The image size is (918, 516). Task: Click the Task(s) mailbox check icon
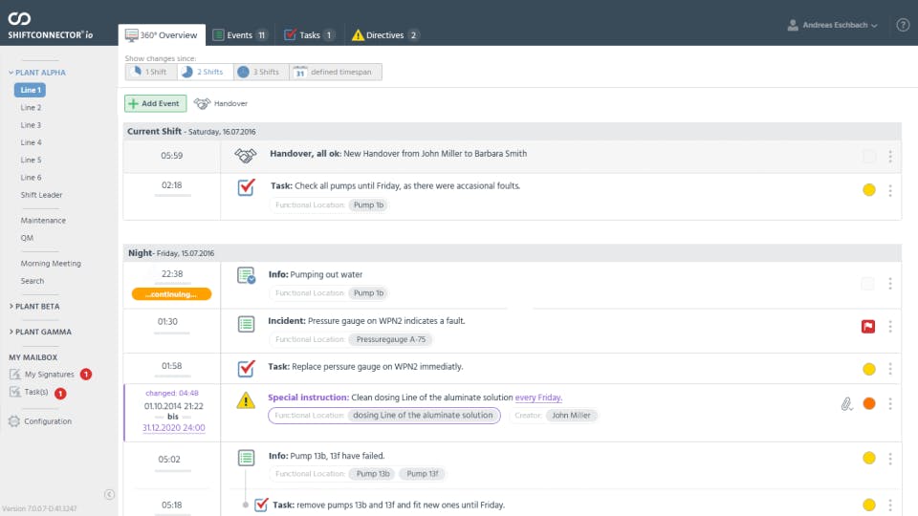point(15,392)
